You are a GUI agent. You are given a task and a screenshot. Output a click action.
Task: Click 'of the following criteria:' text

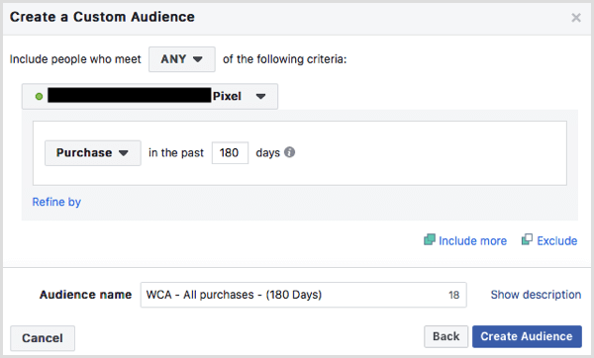click(284, 59)
